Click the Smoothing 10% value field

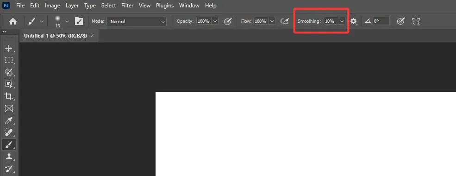pyautogui.click(x=331, y=21)
